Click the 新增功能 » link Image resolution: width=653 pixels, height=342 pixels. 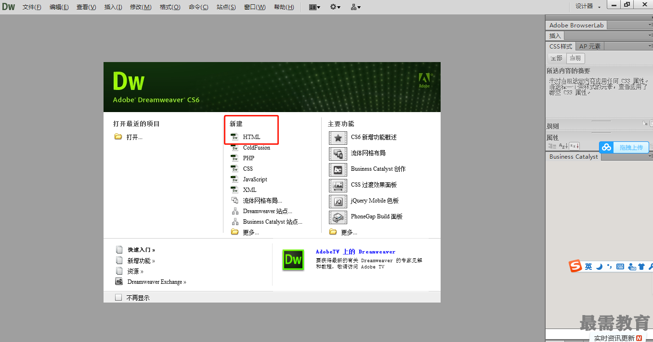tap(141, 261)
